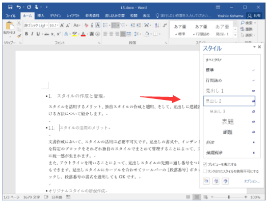Check リンクされたスタイルを使用不可にする checkbox

tap(205, 171)
